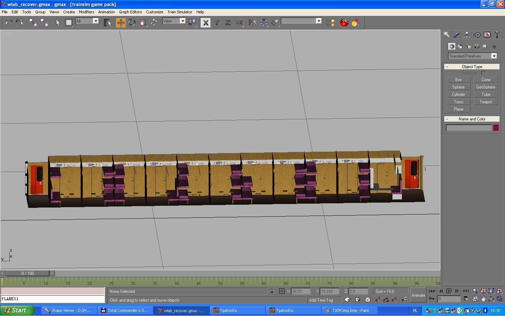Switch to the Hierarchy command panel tab
Screen dimensions: 505x316
click(467, 34)
